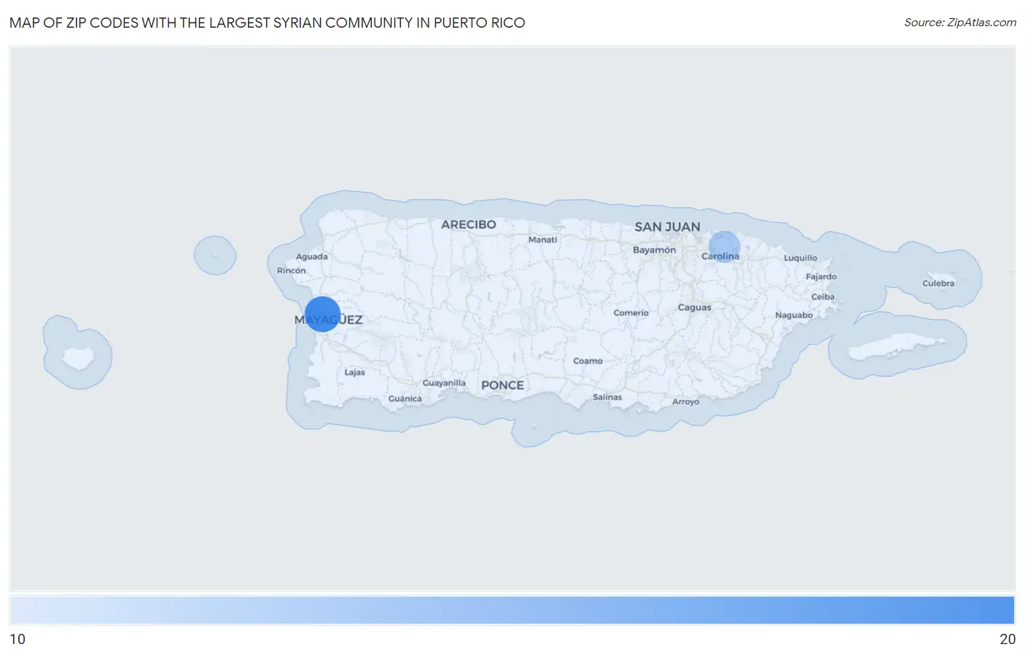Click the Manatí town label
Screen dimensions: 1025x655
tap(542, 240)
